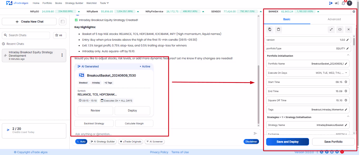The image size is (359, 155).
Task: Select the AI Strategy Builder chip
Action: click(103, 142)
